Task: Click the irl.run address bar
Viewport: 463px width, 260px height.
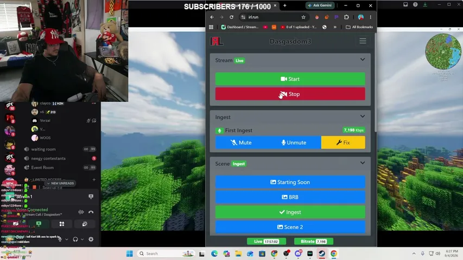Action: pos(273,17)
